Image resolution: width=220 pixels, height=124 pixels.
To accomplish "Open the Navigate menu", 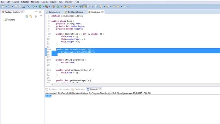I will pos(35,2).
